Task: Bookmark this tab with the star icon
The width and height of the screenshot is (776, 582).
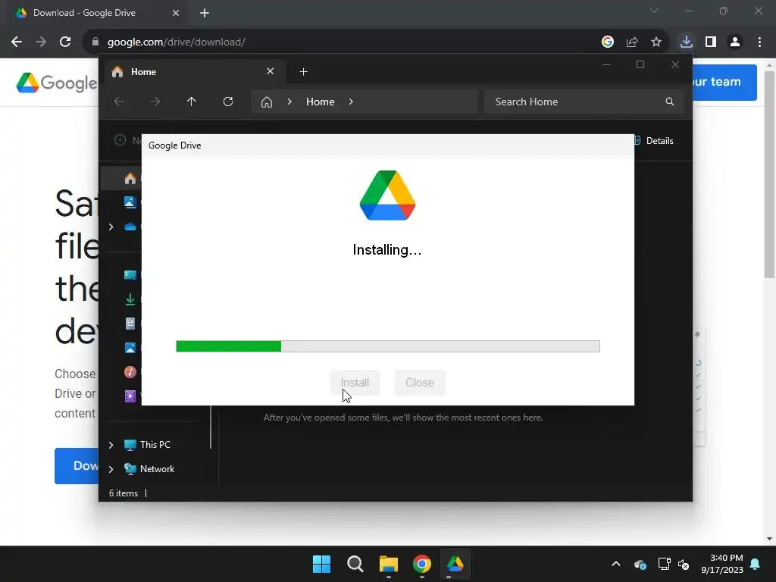Action: pos(656,42)
